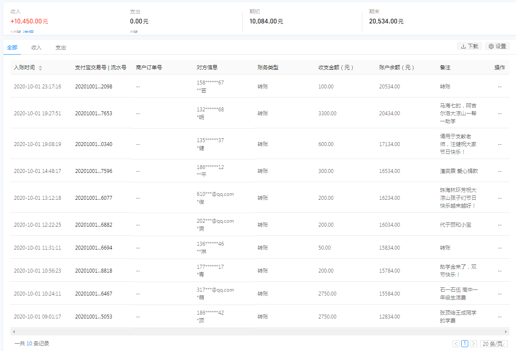Switch to the 收入 tab
The width and height of the screenshot is (516, 351).
[36, 48]
